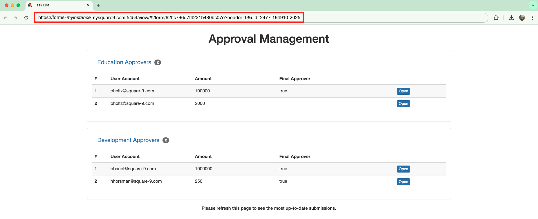Click the browser forward arrow

[16, 18]
